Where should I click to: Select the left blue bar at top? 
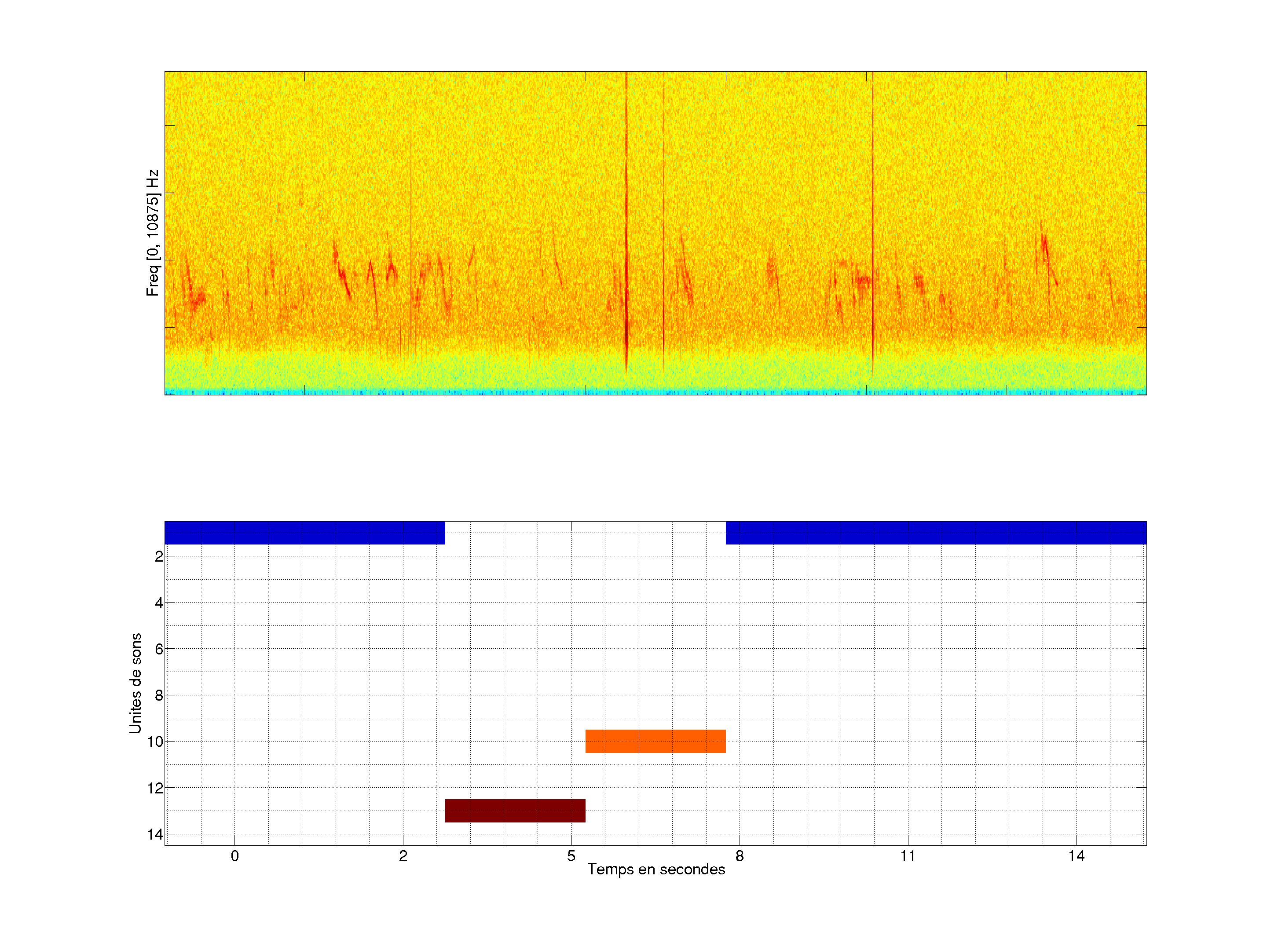[x=304, y=533]
